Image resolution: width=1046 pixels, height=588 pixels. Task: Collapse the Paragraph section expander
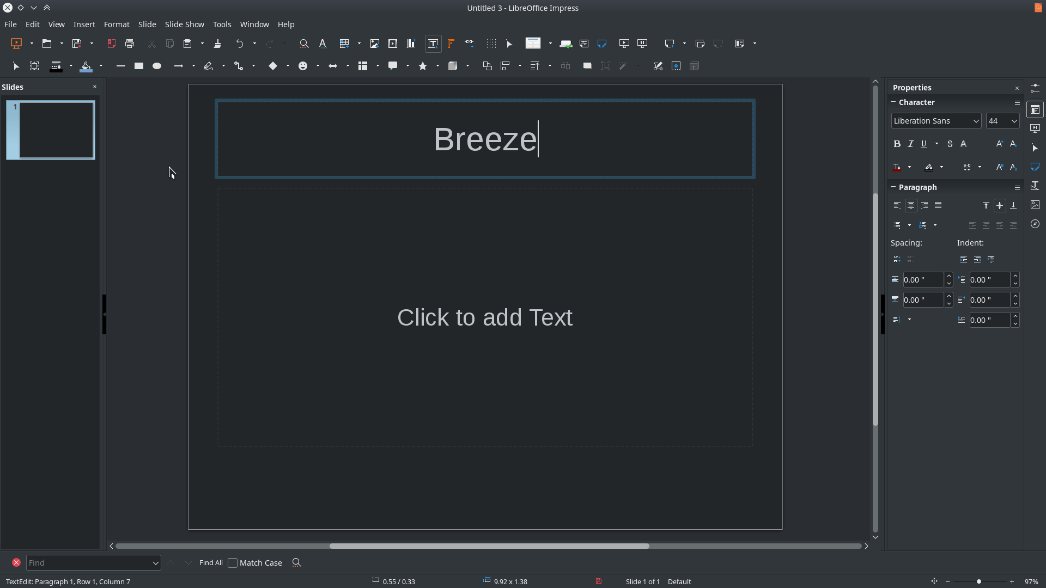[x=893, y=187]
